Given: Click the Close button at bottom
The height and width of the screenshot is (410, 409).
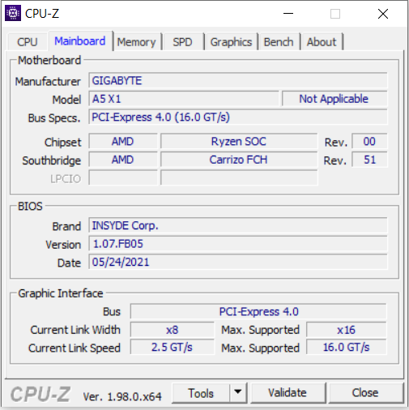Looking at the screenshot, I should coord(365,393).
